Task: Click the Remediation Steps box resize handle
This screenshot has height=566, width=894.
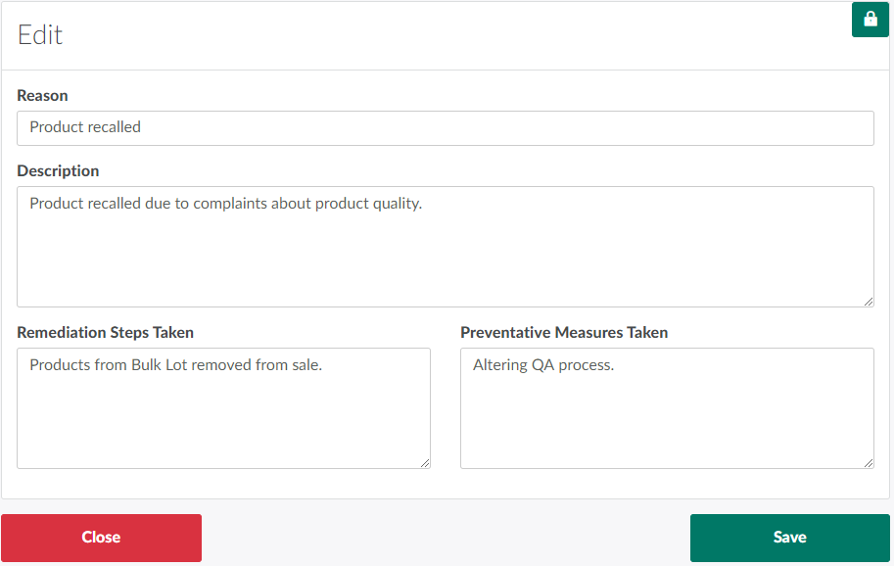Action: (424, 462)
